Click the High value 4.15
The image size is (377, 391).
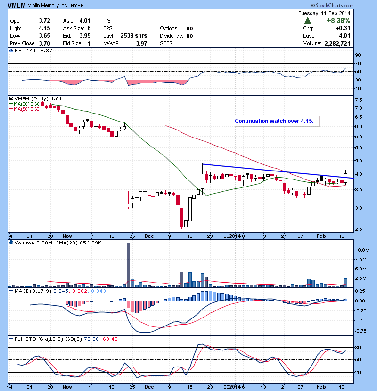pyautogui.click(x=44, y=28)
